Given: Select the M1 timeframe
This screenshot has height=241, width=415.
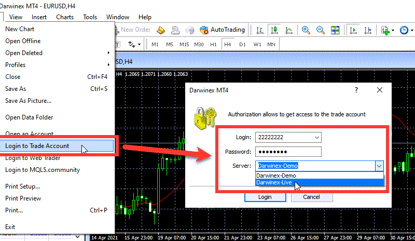Looking at the screenshot, I should point(155,44).
